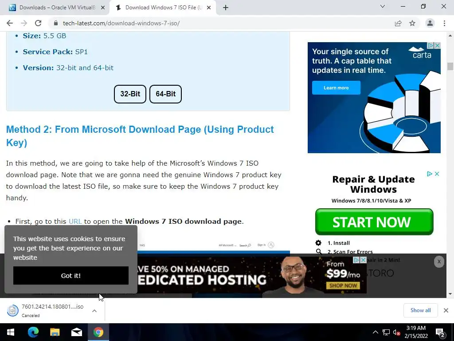This screenshot has width=454, height=341.
Task: Download the 32-Bit ISO
Action: click(x=130, y=94)
